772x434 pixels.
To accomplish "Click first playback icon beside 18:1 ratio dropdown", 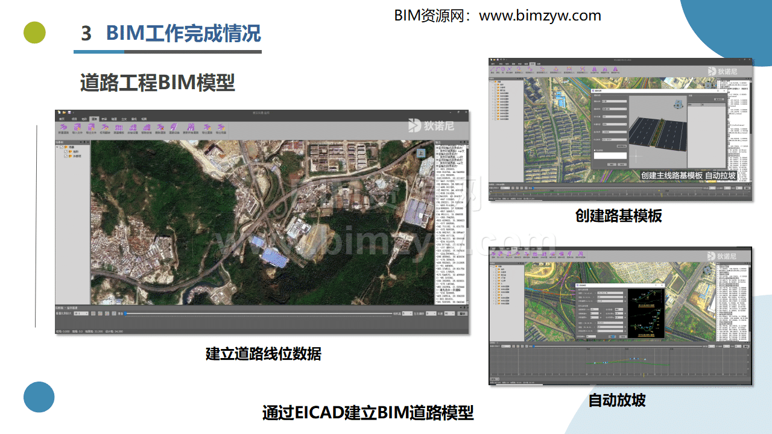I will (x=93, y=313).
